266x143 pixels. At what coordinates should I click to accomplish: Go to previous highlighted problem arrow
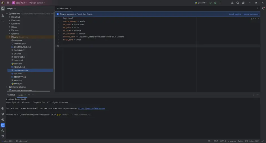point(256,19)
